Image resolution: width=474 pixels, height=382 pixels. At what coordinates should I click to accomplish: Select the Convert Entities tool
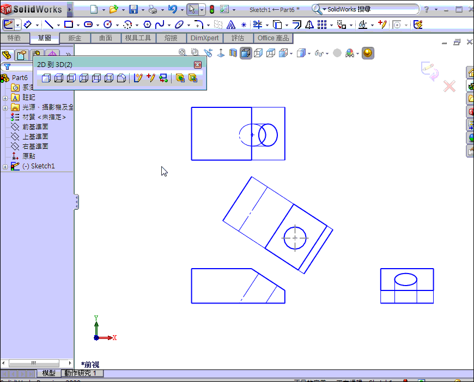coord(277,25)
